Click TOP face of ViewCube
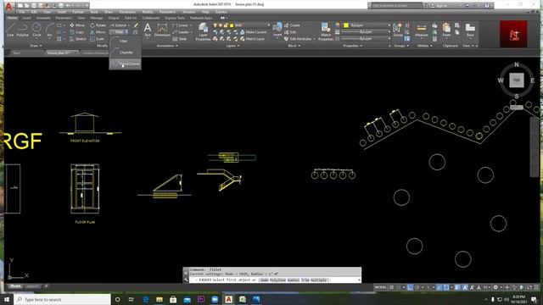The width and height of the screenshot is (543, 305). tap(517, 80)
